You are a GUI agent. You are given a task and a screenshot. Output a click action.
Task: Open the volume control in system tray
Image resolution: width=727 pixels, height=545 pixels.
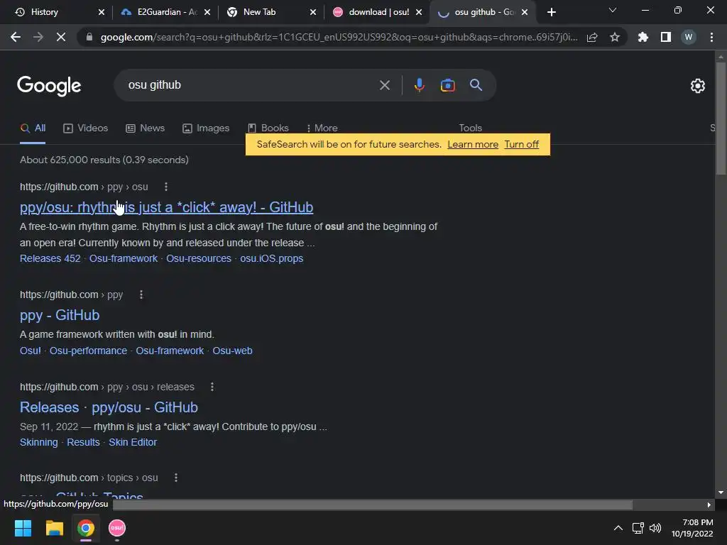(x=655, y=528)
